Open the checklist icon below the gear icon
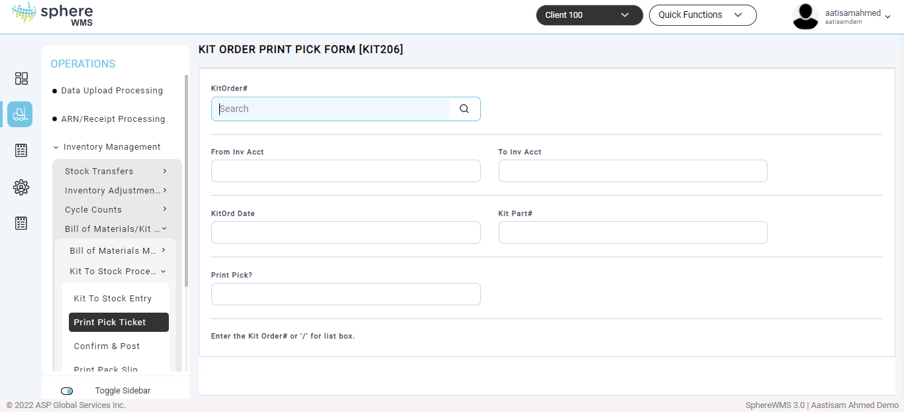Image resolution: width=904 pixels, height=412 pixels. (21, 223)
